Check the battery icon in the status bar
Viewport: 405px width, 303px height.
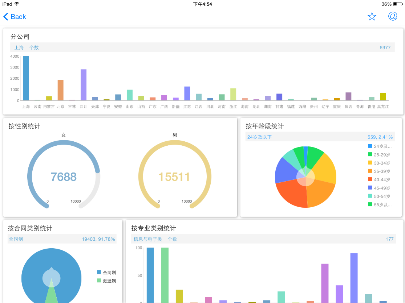[x=398, y=4]
